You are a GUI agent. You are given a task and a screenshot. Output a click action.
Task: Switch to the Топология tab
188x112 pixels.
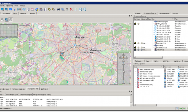[x=6, y=13]
